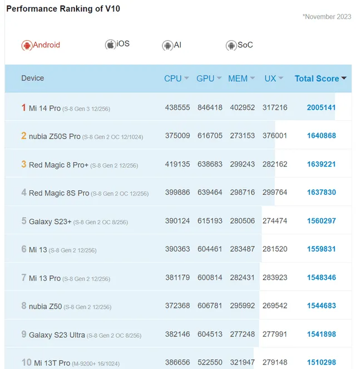The width and height of the screenshot is (356, 369).
Task: Click the November 2023 date note
Action: [x=327, y=17]
